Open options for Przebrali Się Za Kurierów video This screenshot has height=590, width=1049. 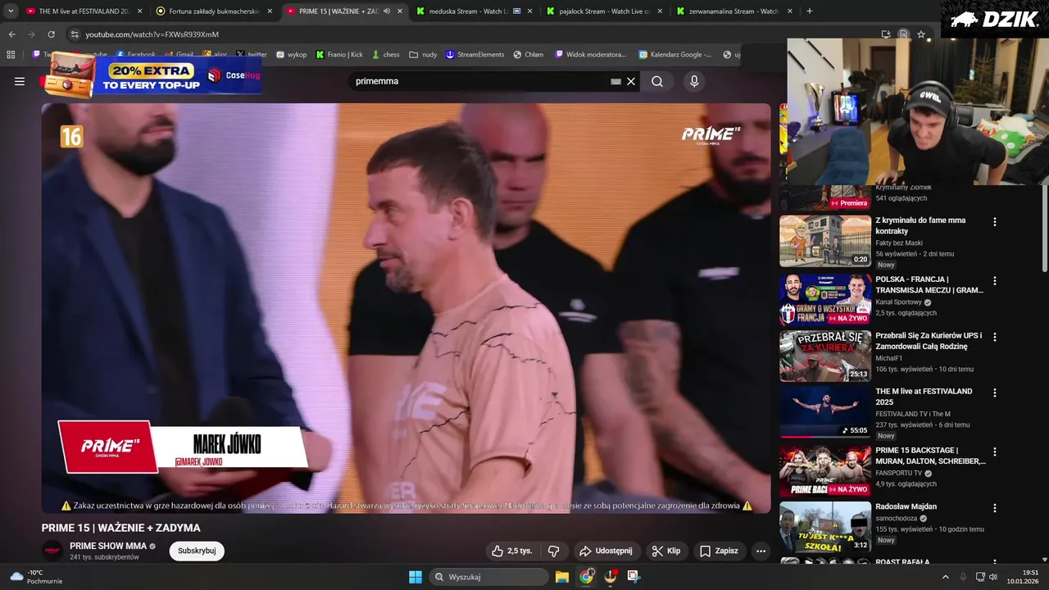(995, 337)
